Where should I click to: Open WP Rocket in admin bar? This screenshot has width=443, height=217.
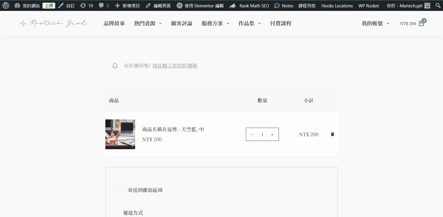[369, 6]
